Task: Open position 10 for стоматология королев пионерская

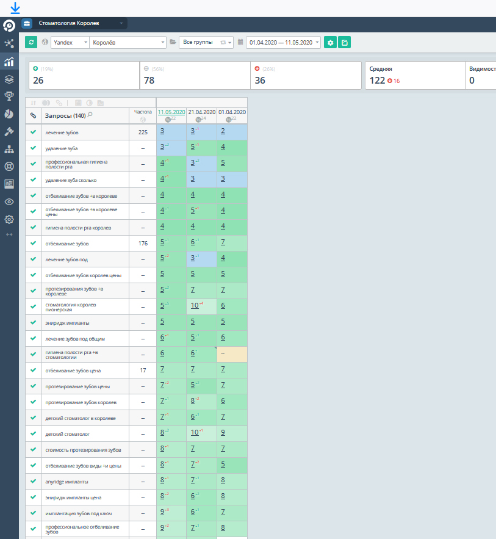Action: [x=195, y=305]
